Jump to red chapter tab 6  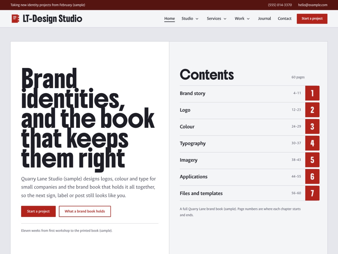(x=312, y=176)
